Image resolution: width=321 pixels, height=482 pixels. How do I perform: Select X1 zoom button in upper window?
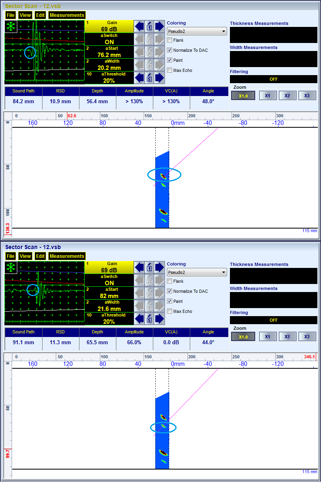pos(267,96)
